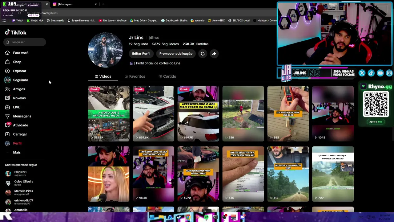Viewport: 394px width, 222px height.
Task: Expand the Mais options menu
Action: click(x=13, y=152)
